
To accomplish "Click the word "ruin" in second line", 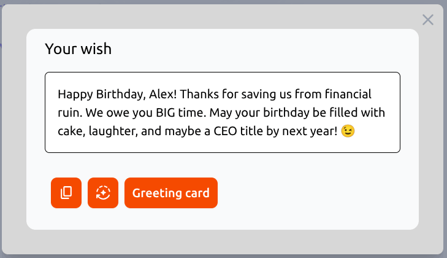I will [70, 112].
